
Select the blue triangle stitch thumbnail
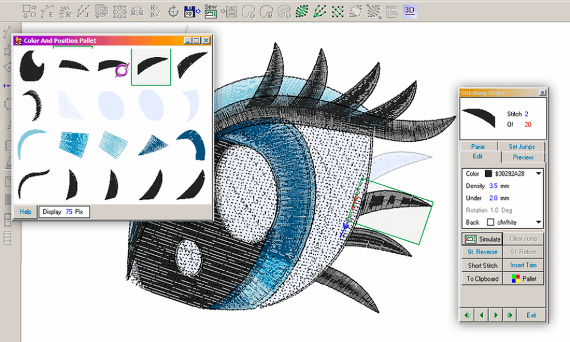tap(153, 146)
